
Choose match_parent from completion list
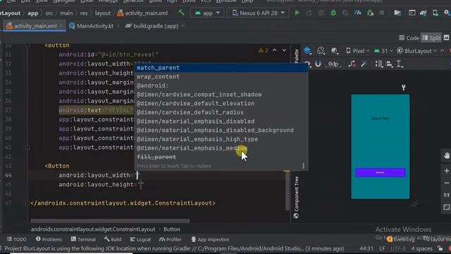pos(221,68)
